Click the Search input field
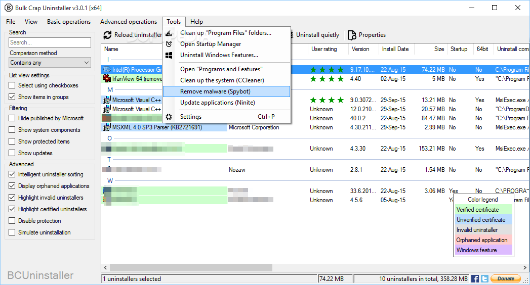Screen dimensions: 530x285 click(x=50, y=42)
